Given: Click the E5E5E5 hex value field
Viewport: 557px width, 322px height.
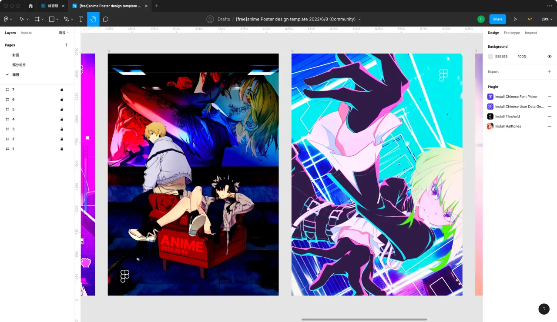Looking at the screenshot, I should 501,57.
